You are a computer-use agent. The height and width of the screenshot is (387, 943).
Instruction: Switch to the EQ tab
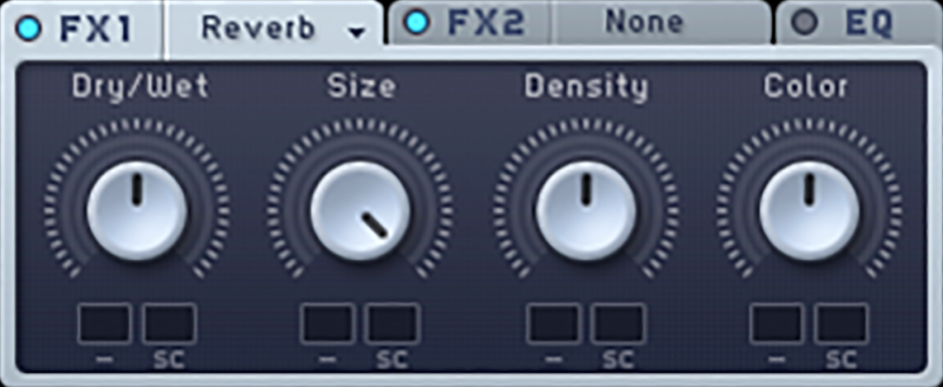click(869, 24)
